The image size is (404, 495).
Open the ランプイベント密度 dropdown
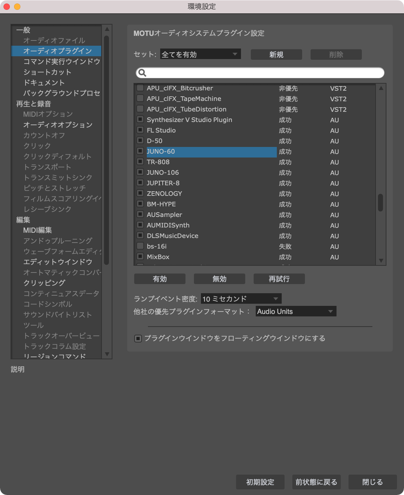(x=241, y=299)
